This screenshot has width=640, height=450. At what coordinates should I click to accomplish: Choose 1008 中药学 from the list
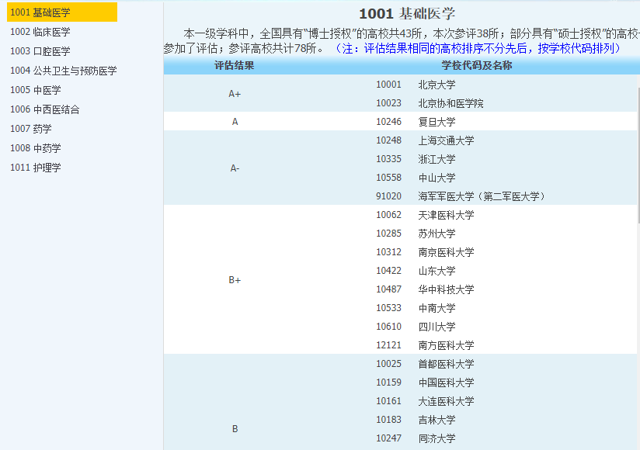[35, 148]
